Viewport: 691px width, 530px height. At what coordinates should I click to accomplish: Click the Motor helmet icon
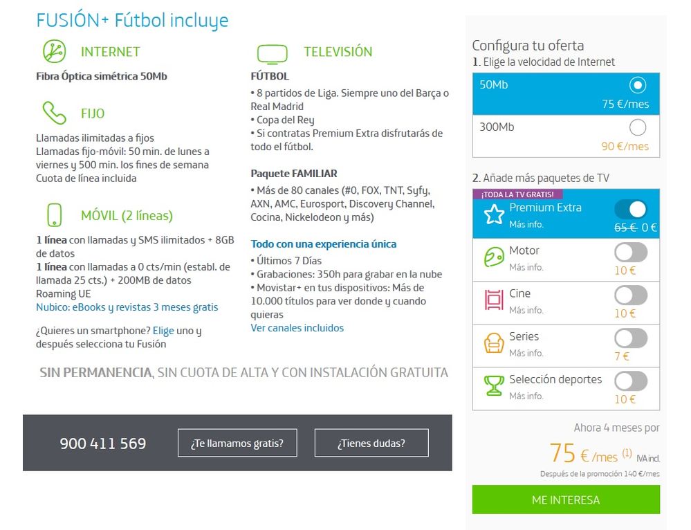pos(494,258)
